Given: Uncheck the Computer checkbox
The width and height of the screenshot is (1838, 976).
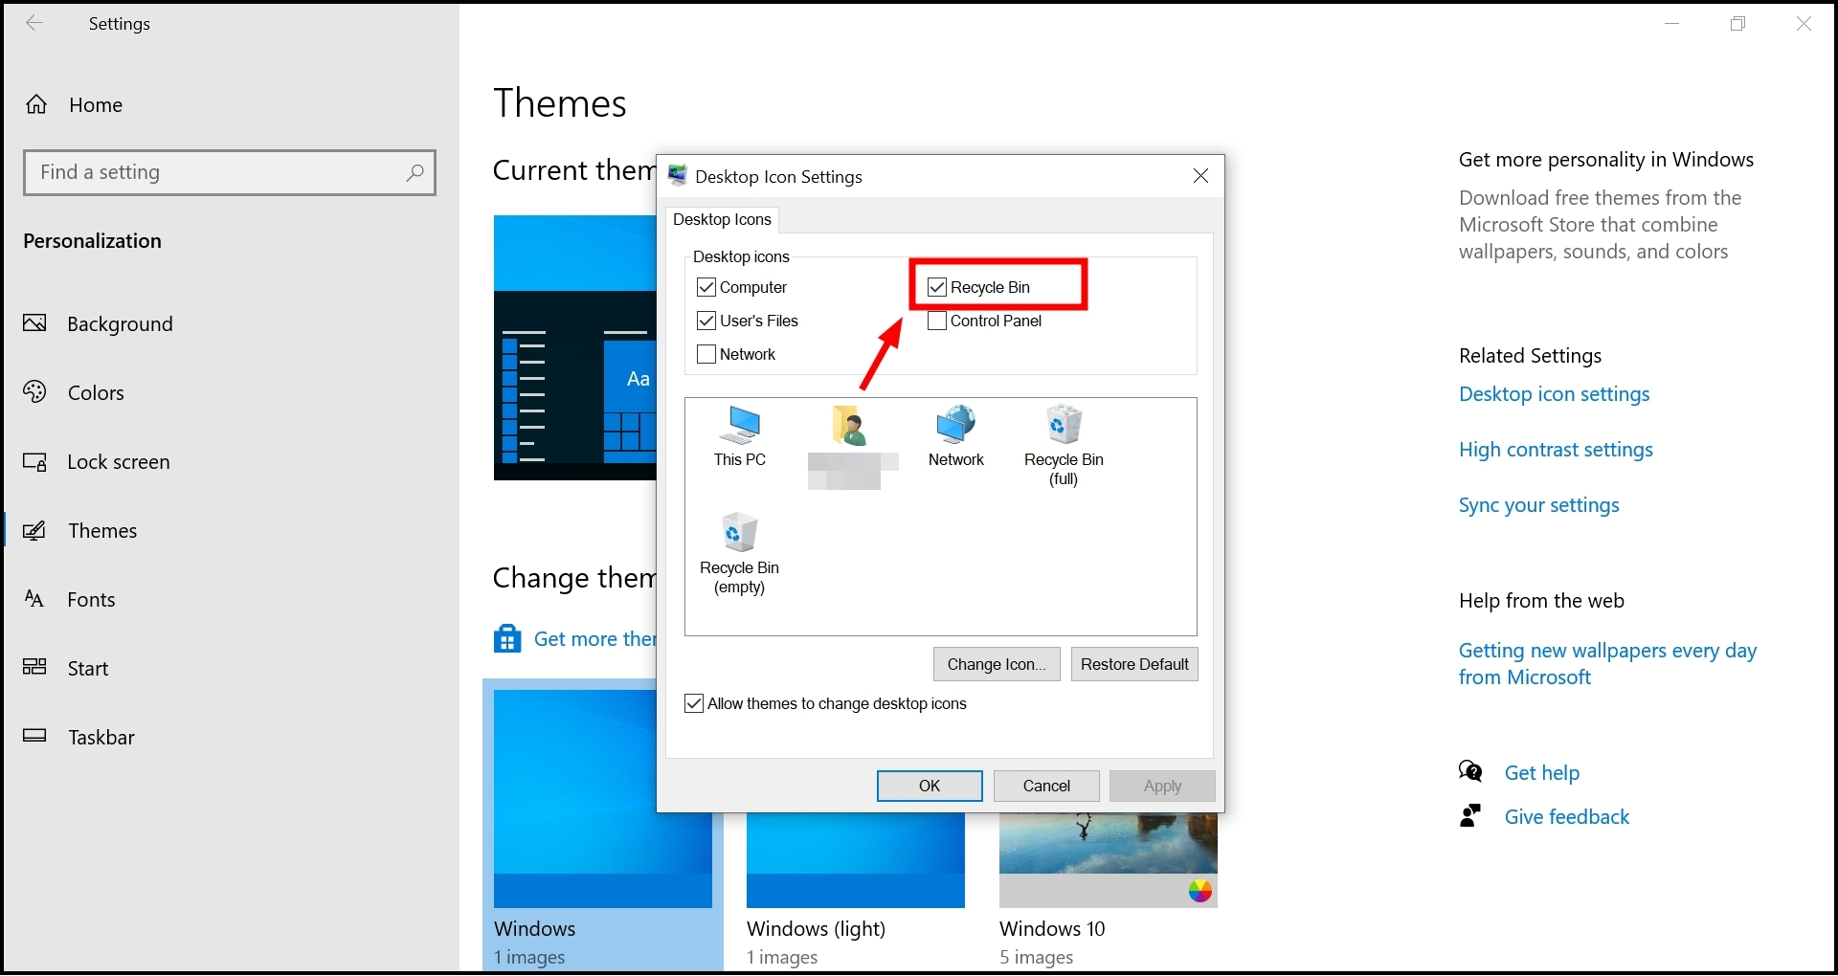Looking at the screenshot, I should (706, 287).
